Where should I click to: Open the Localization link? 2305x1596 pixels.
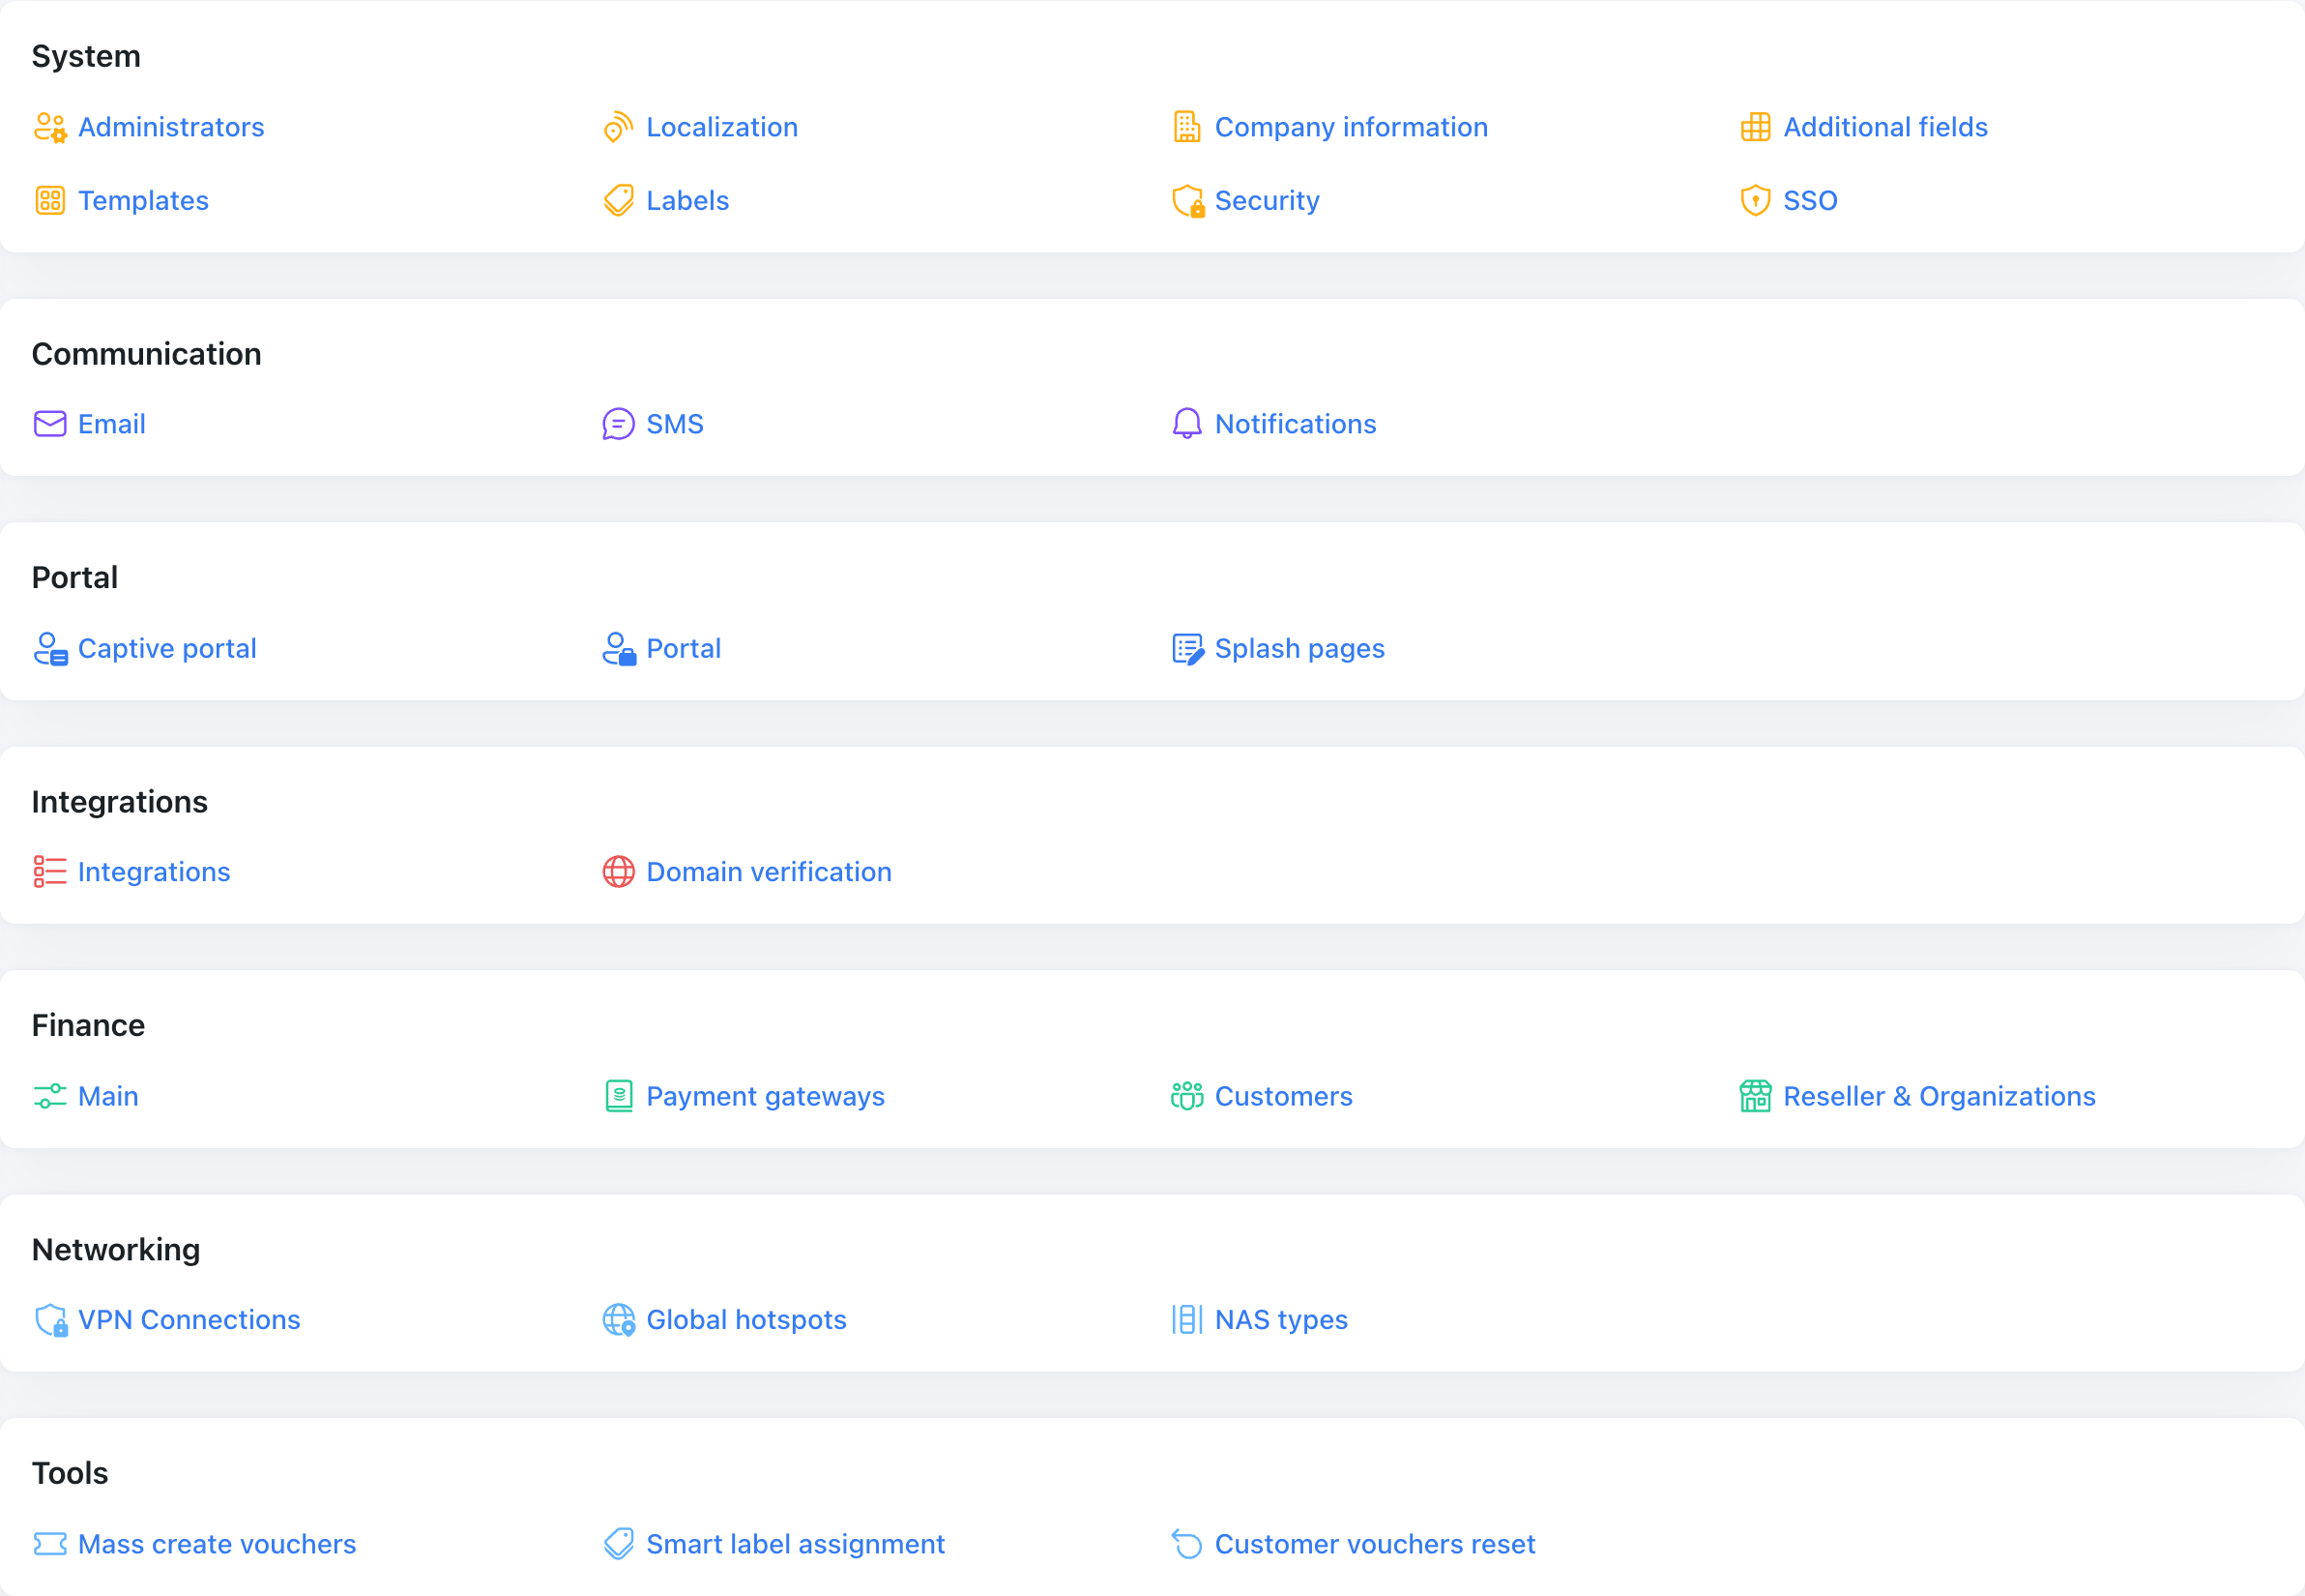721,127
